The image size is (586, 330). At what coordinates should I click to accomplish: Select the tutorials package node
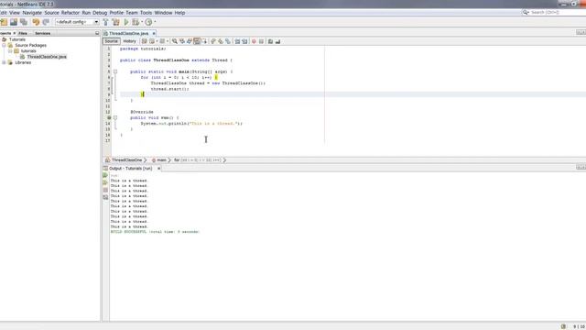[28, 51]
